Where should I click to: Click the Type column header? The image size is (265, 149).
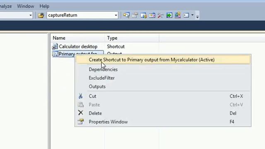tap(132, 38)
